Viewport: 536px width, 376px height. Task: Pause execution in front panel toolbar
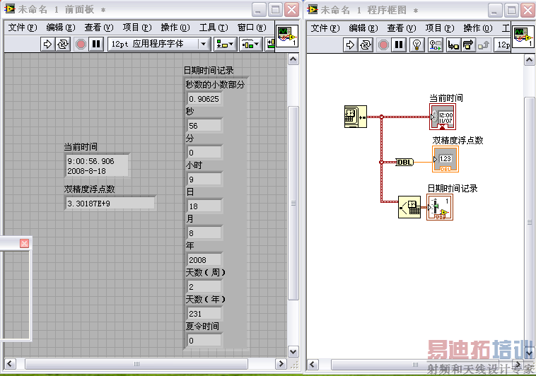pyautogui.click(x=96, y=44)
